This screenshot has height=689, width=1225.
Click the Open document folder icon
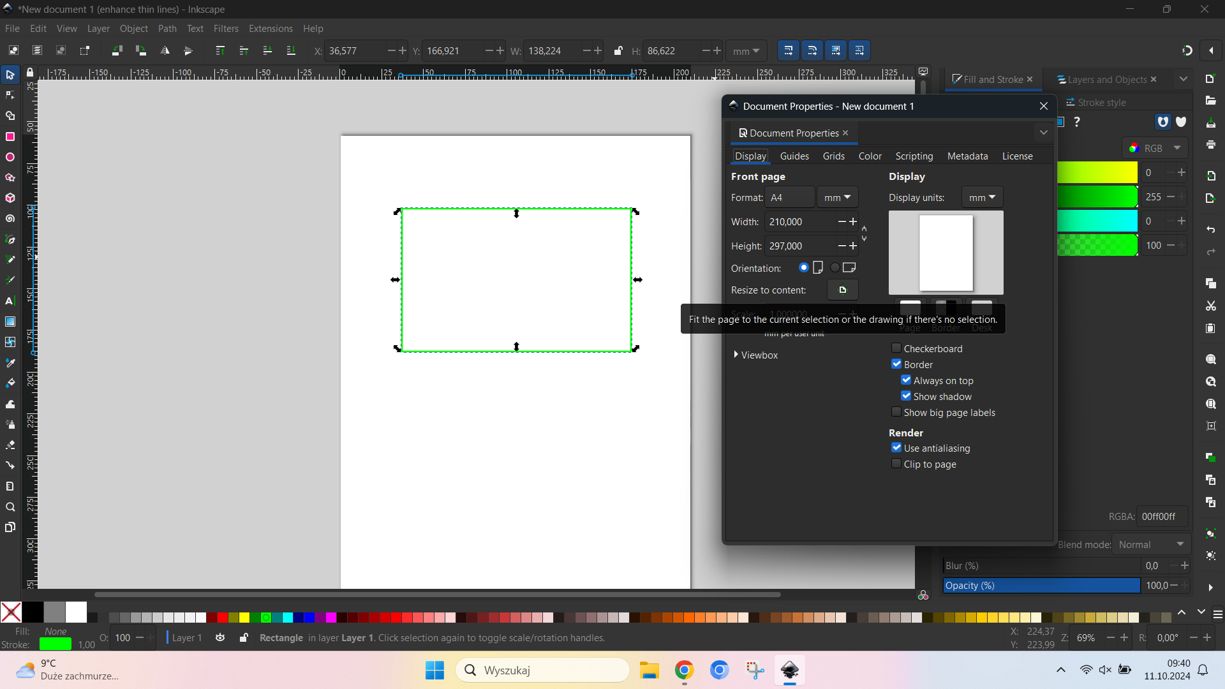tap(1210, 100)
